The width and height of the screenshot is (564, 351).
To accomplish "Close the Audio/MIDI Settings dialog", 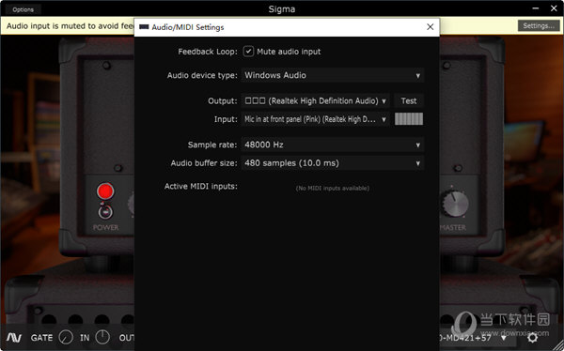I will (x=430, y=27).
